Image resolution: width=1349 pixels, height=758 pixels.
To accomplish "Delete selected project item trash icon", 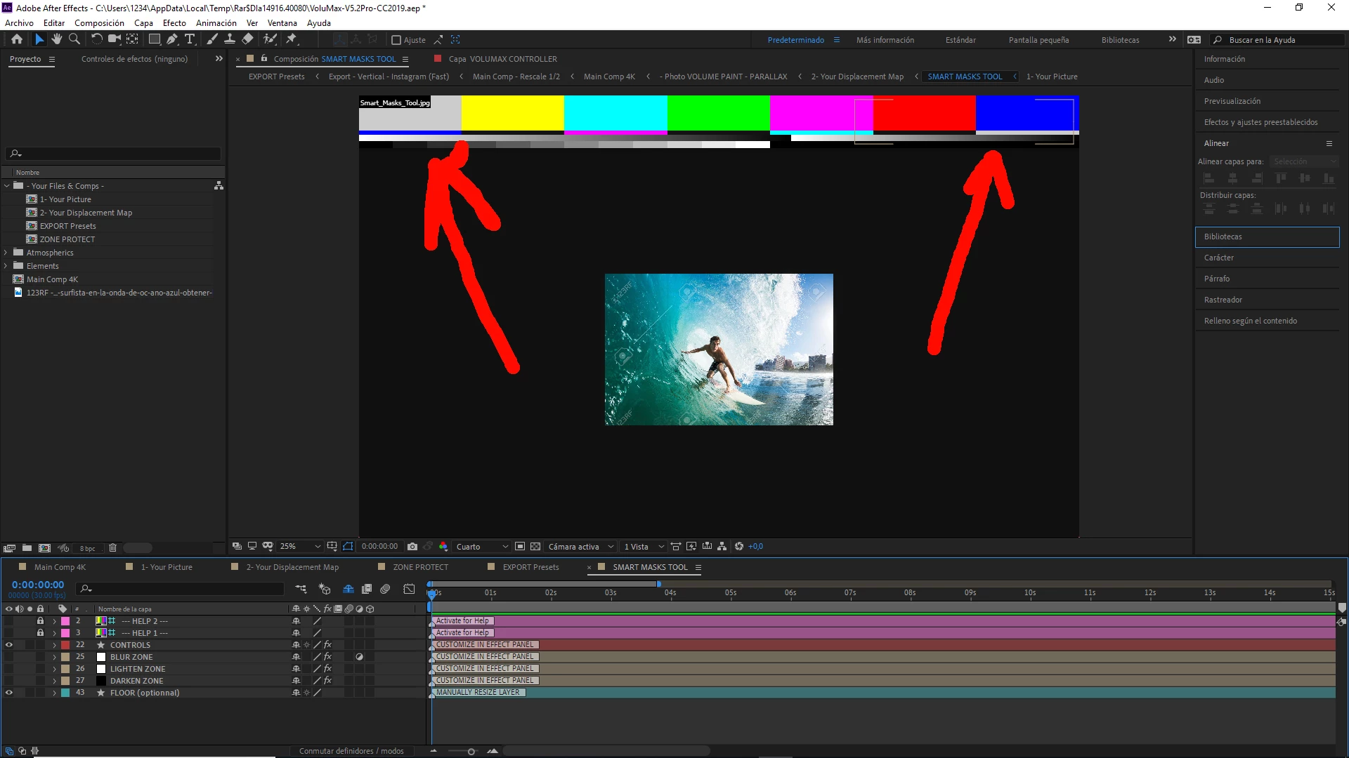I will [x=112, y=548].
